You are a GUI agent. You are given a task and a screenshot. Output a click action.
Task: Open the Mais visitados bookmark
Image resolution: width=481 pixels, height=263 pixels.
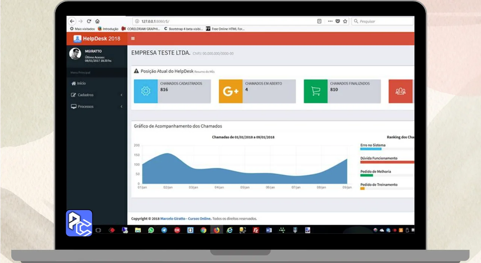(x=82, y=29)
